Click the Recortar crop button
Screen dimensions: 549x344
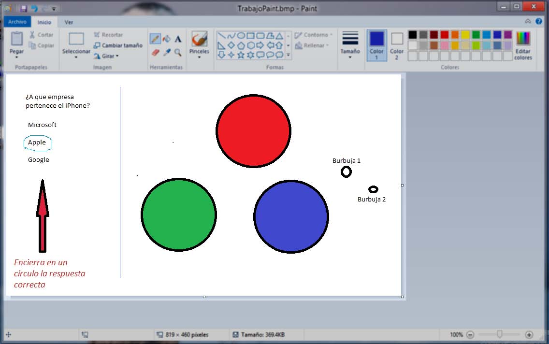point(108,35)
